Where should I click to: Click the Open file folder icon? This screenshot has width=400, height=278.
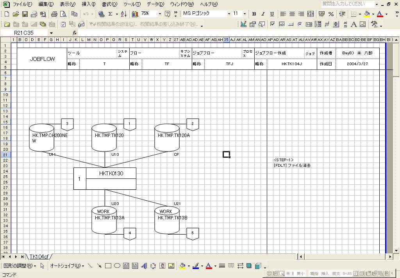[x=16, y=14]
